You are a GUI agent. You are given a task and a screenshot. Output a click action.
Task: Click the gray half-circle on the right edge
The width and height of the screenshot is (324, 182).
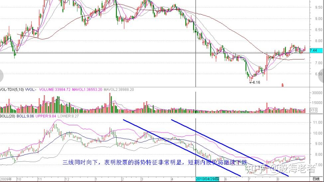(x=322, y=76)
